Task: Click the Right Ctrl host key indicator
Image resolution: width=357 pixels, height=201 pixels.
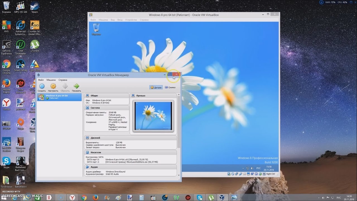Action: pos(271,174)
